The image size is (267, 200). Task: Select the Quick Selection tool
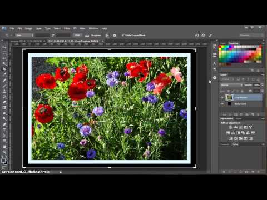coord(4,64)
